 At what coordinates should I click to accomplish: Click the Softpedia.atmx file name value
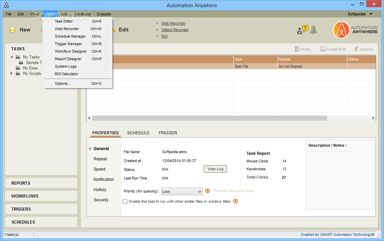pyautogui.click(x=175, y=152)
